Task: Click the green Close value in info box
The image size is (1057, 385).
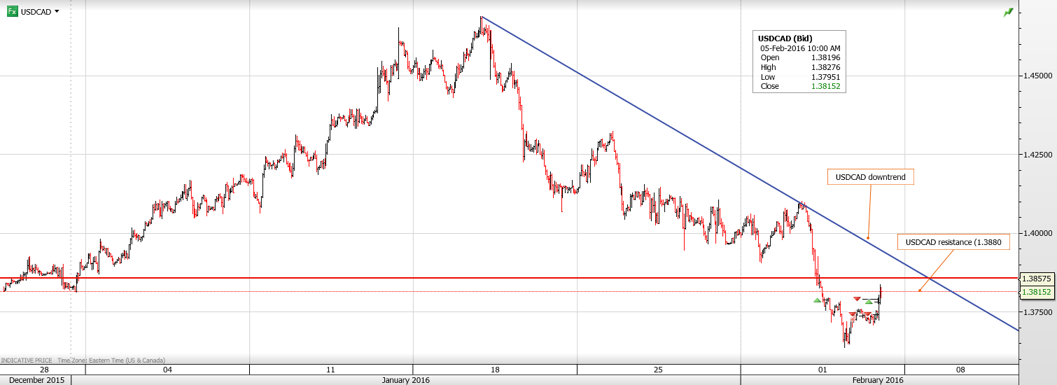Action: [826, 87]
